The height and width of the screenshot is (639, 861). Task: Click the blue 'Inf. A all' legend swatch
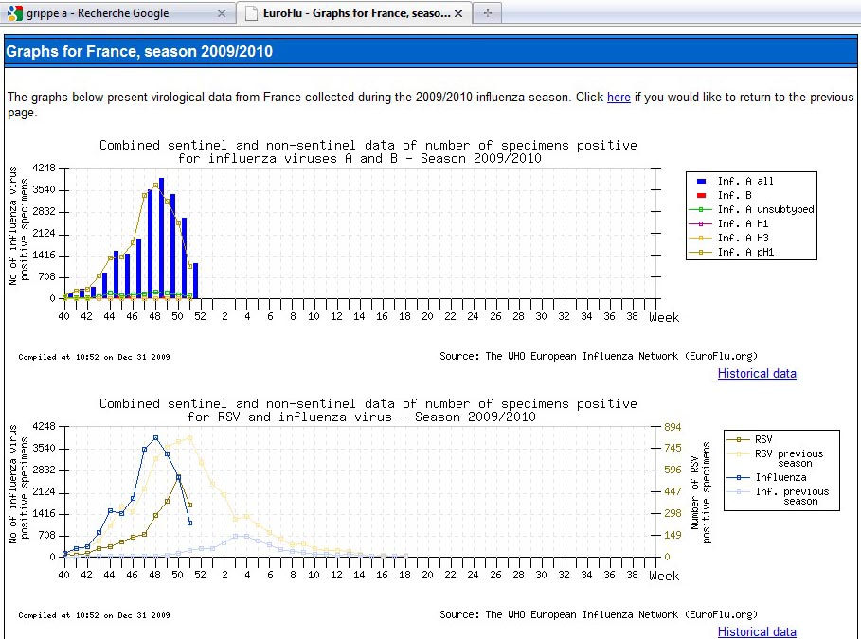click(701, 181)
